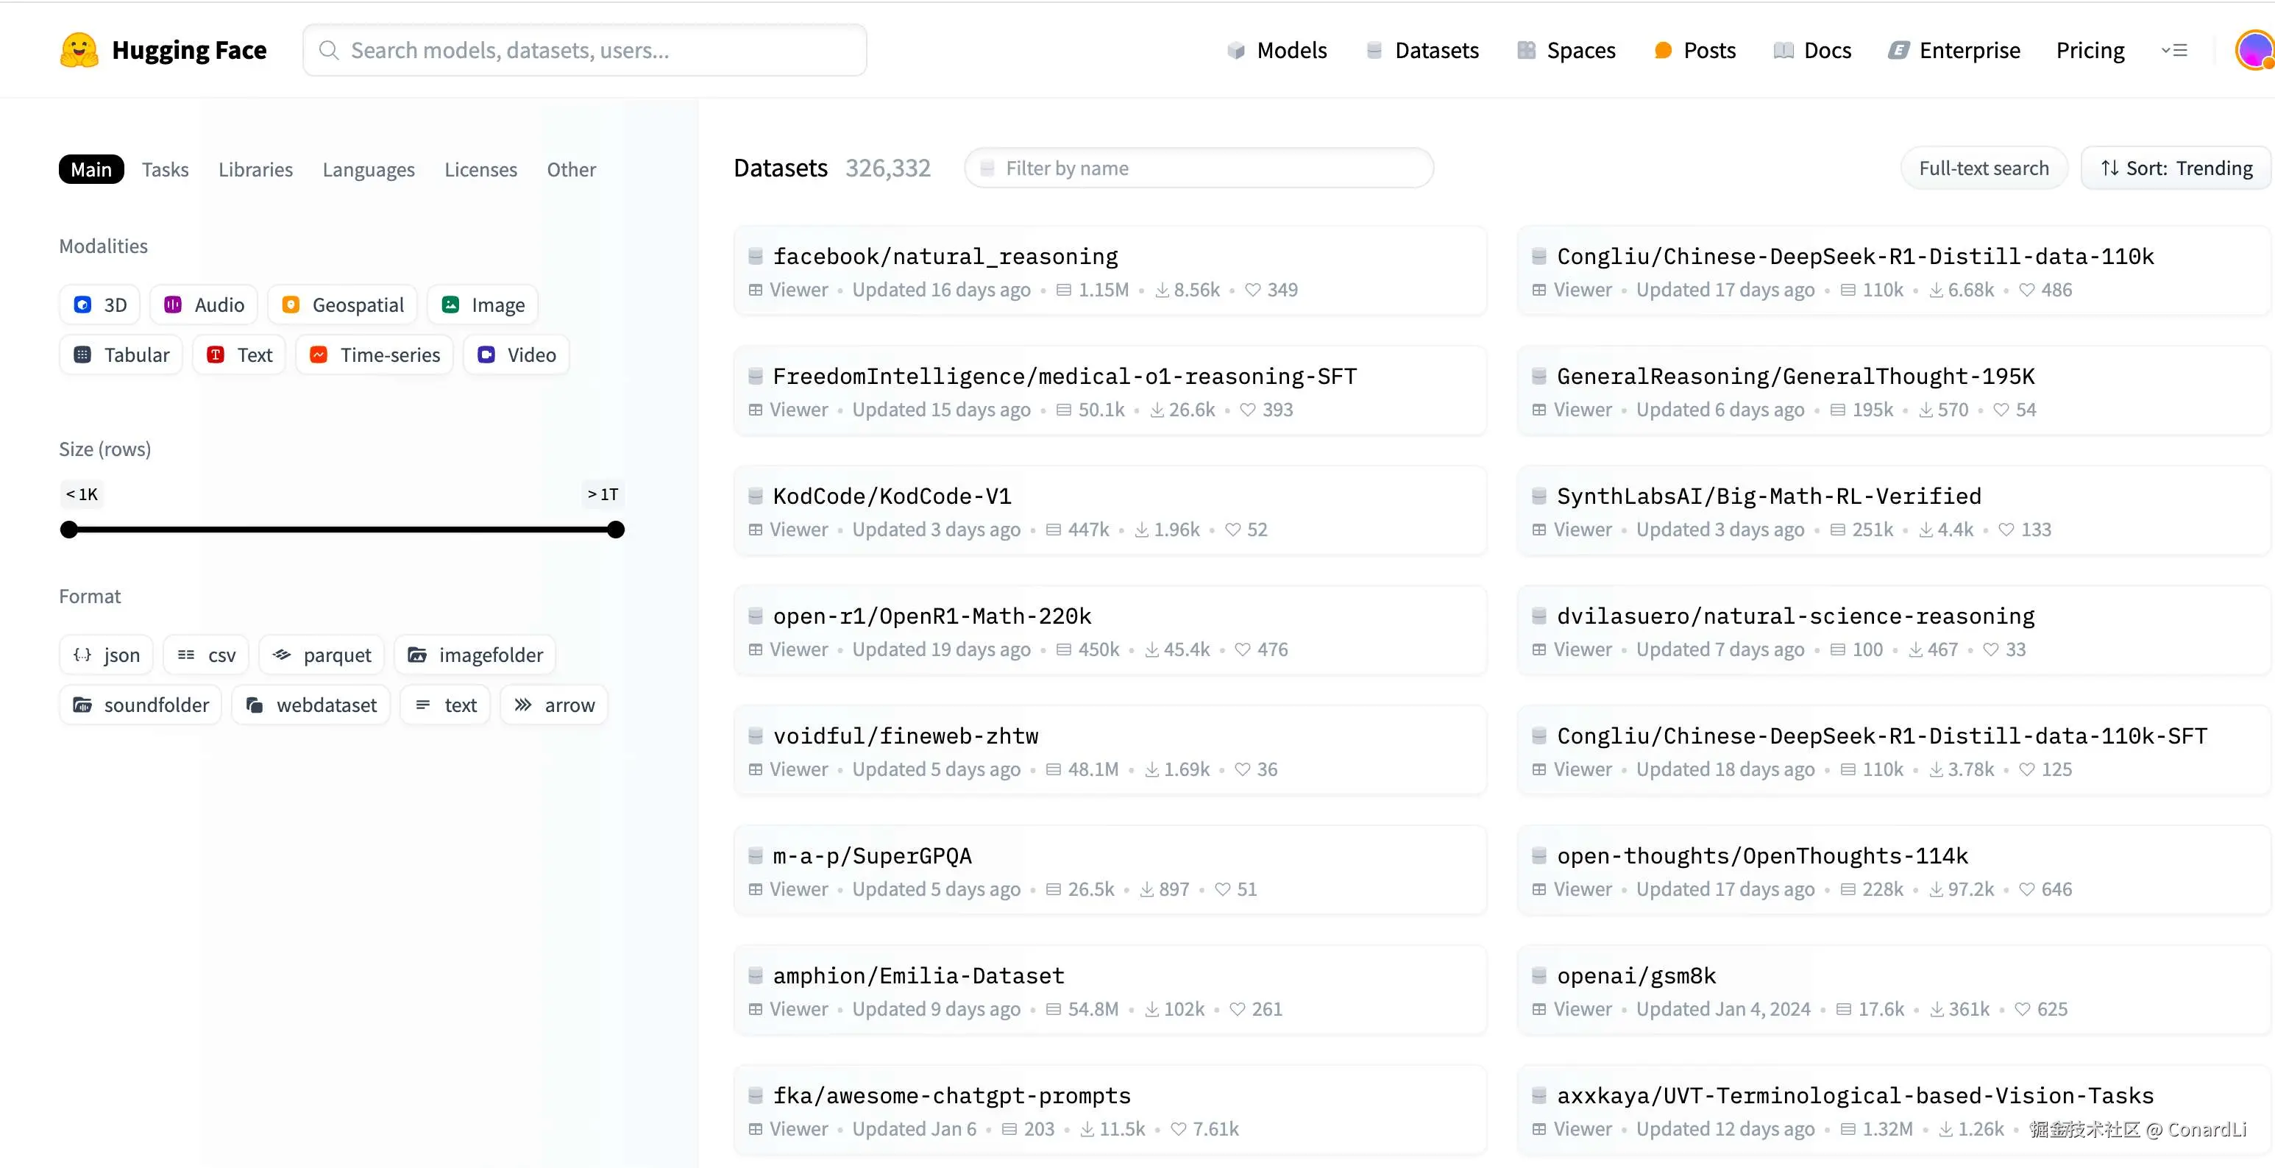Switch to the Libraries tab
The height and width of the screenshot is (1168, 2275).
click(x=255, y=169)
